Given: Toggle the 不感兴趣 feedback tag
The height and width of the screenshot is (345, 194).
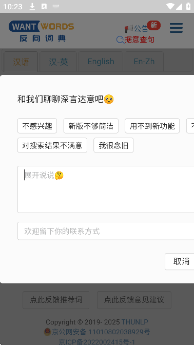Looking at the screenshot, I should point(37,126).
